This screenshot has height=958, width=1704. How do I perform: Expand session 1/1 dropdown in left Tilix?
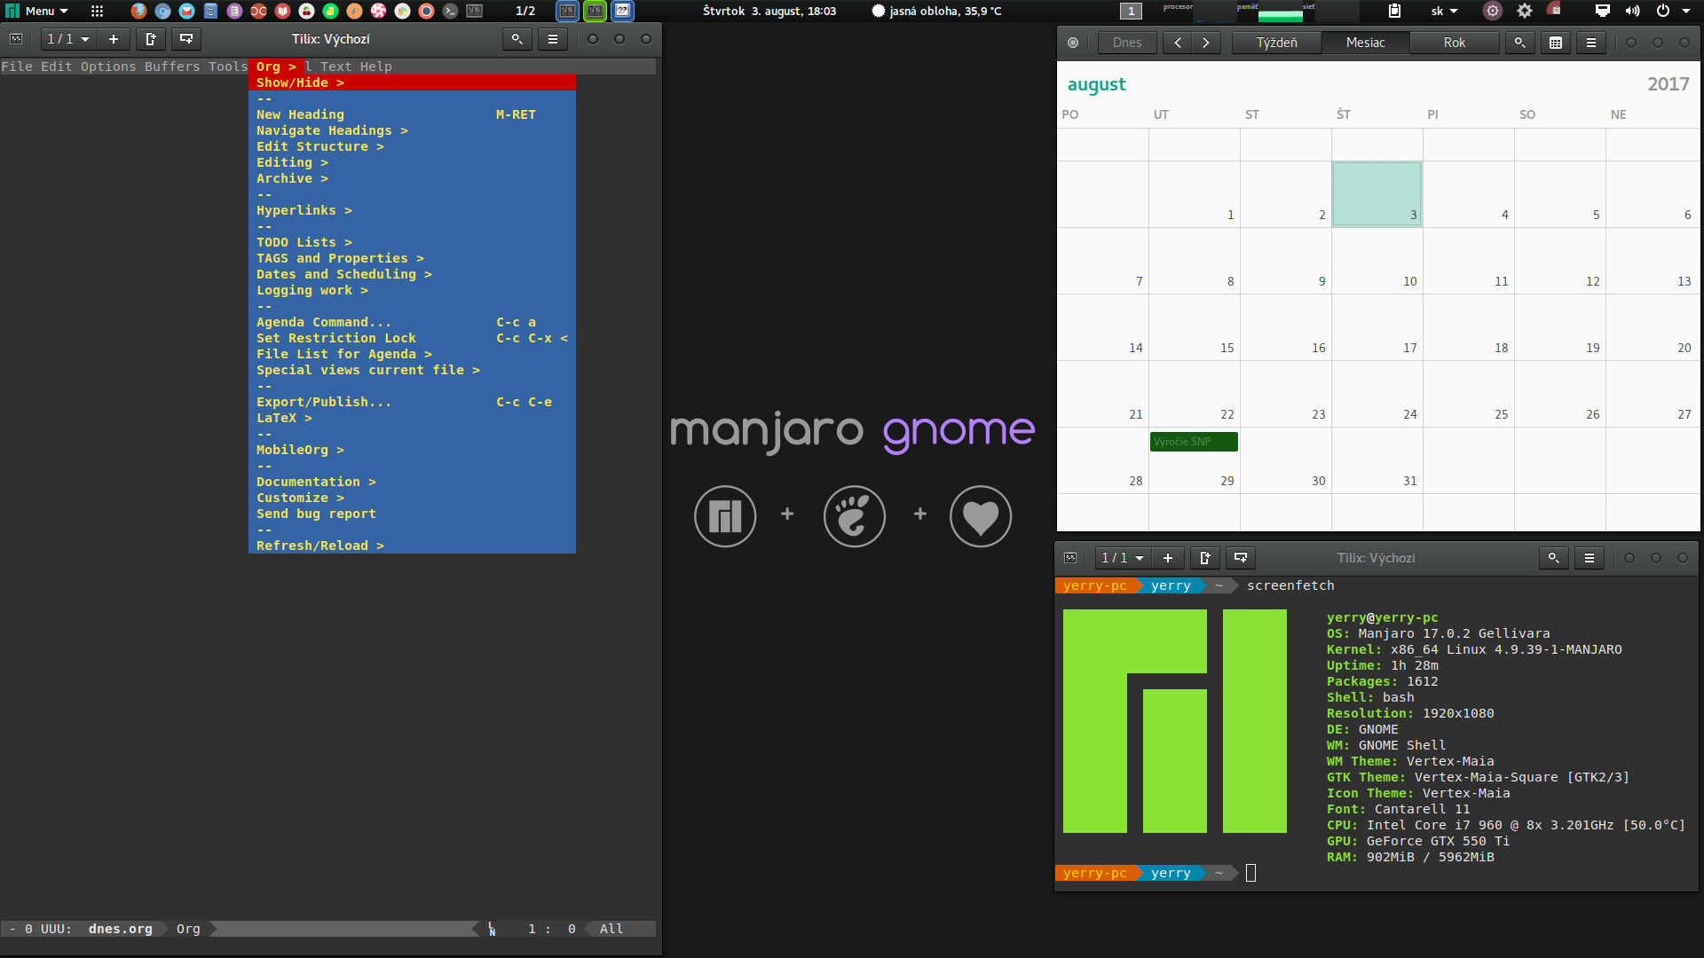coord(67,39)
